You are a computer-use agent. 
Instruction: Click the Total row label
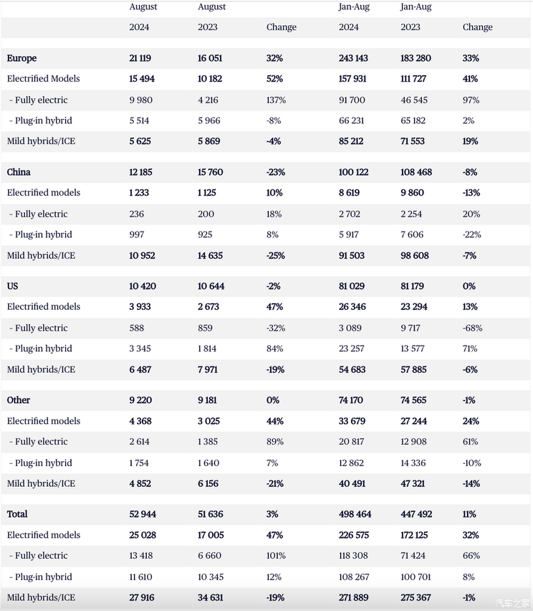click(19, 514)
